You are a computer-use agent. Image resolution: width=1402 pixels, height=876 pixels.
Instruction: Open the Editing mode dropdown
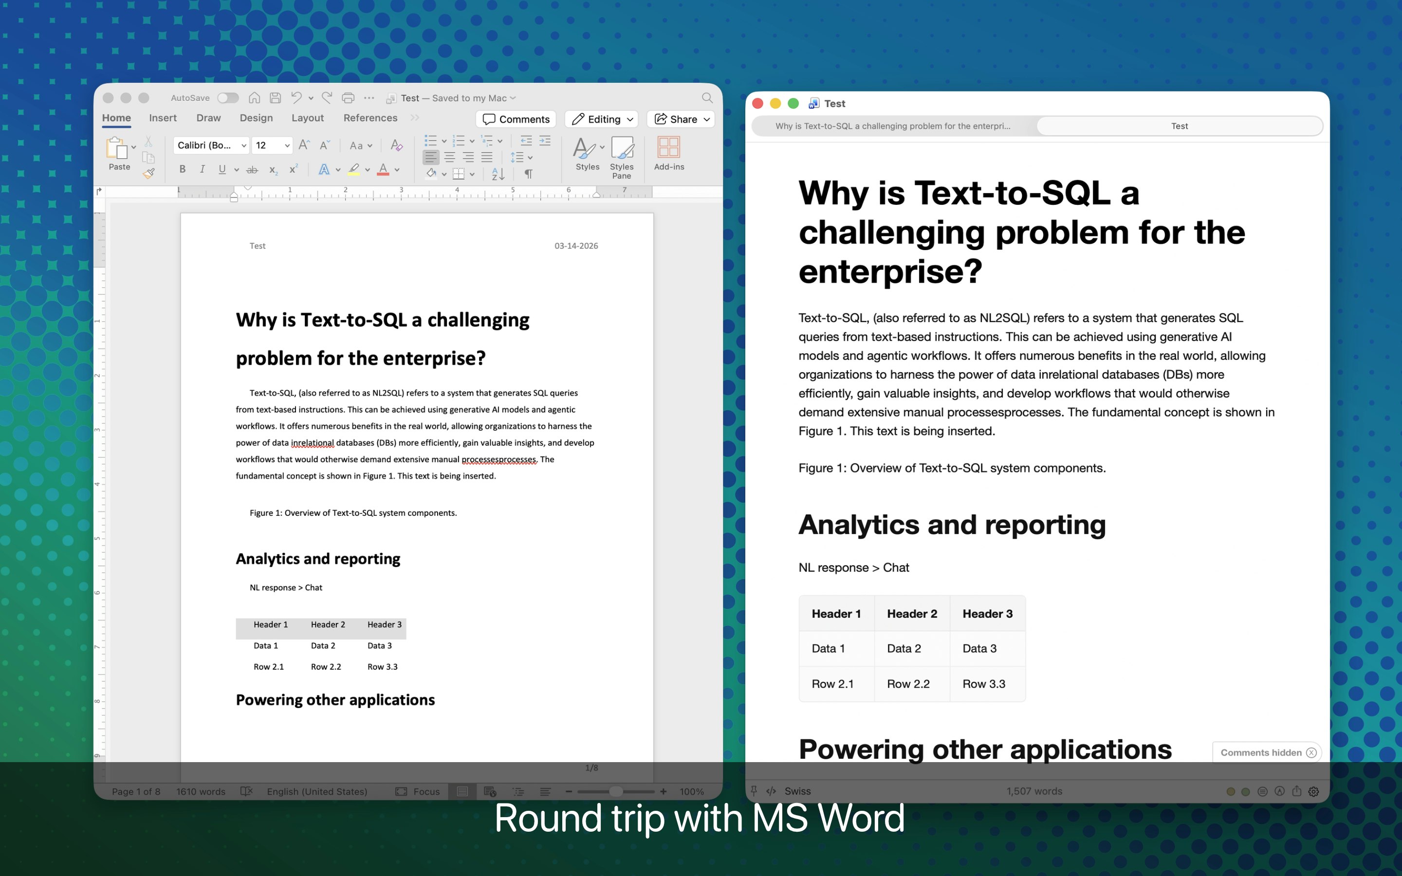click(601, 119)
